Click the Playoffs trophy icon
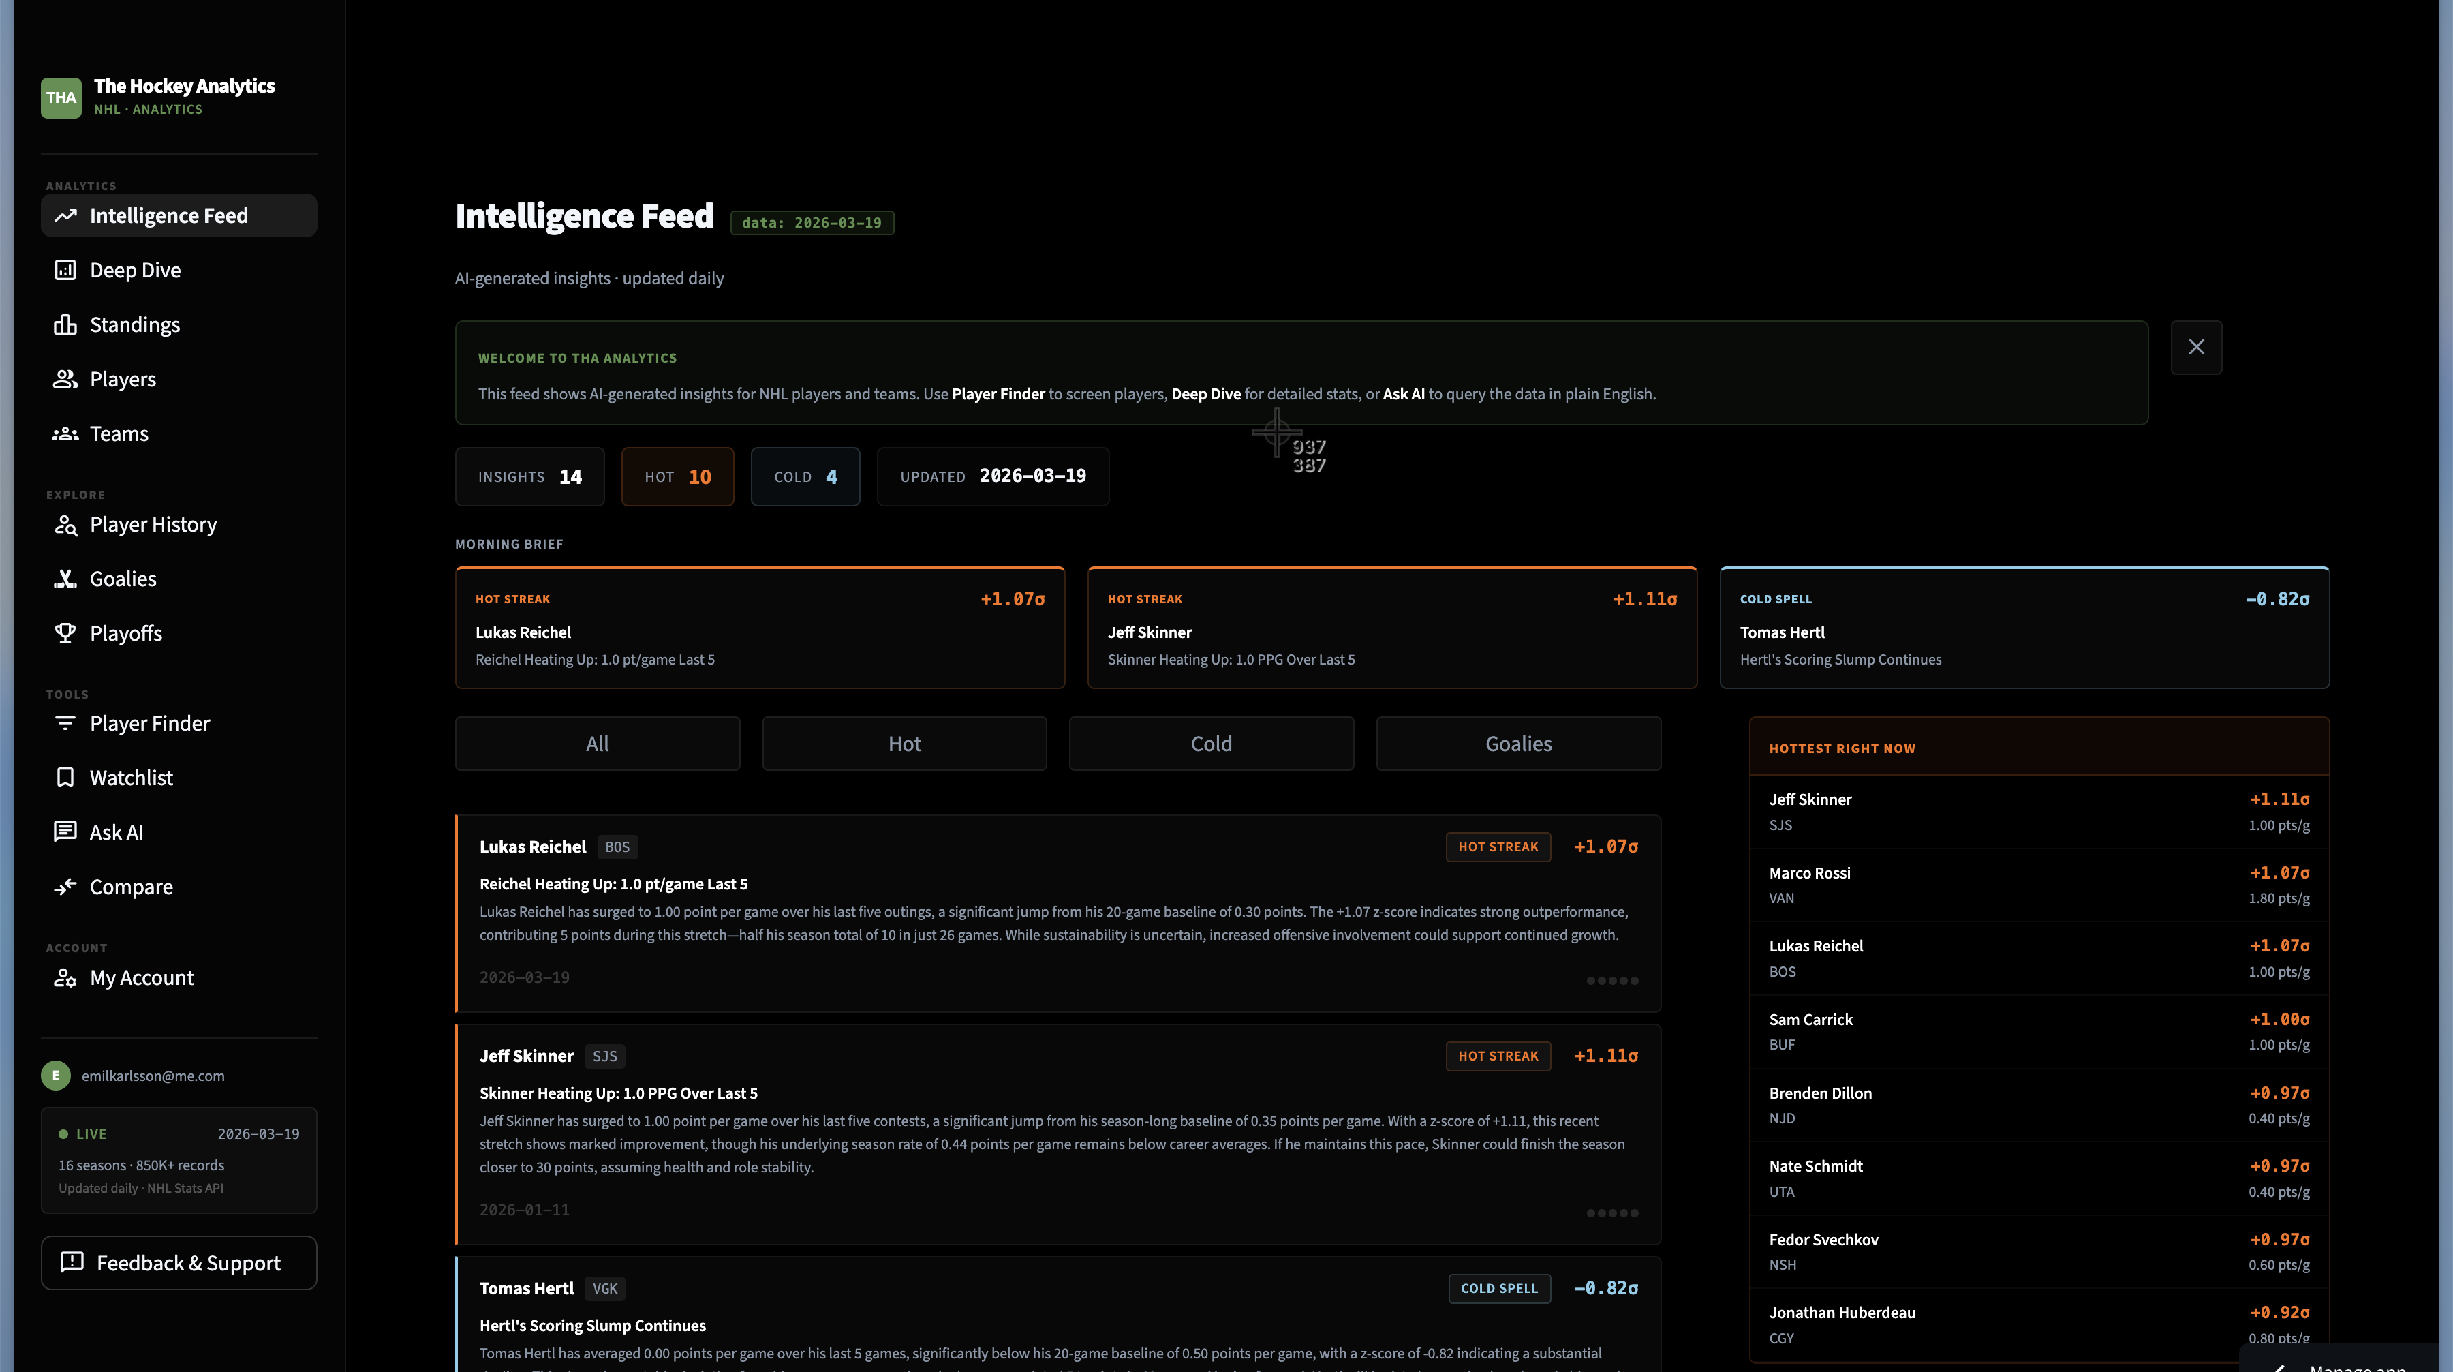This screenshot has width=2453, height=1372. (65, 632)
